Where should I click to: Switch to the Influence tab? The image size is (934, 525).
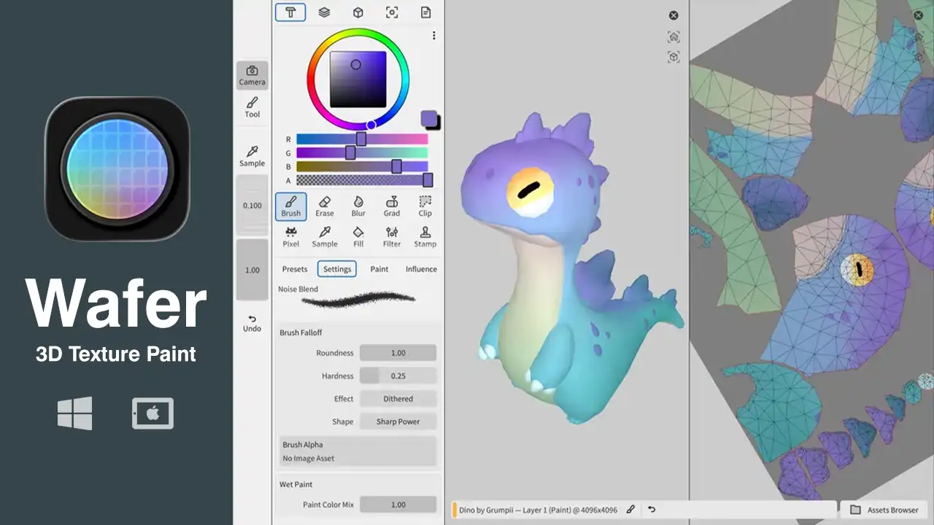421,269
